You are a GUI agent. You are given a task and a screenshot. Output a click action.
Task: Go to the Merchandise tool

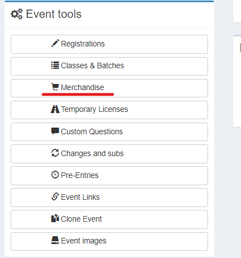[109, 88]
